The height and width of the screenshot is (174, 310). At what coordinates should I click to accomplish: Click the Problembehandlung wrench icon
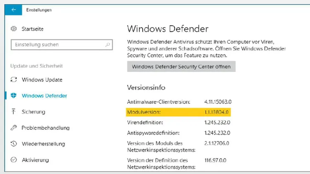[14, 128]
